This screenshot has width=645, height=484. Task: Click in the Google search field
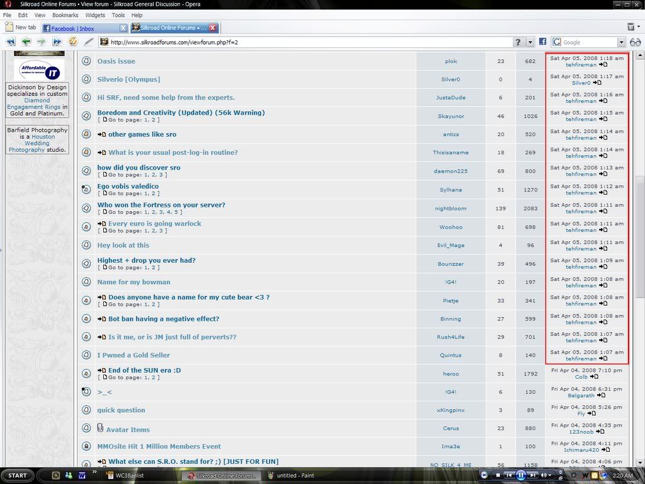(589, 42)
